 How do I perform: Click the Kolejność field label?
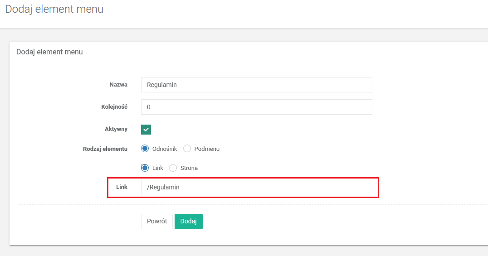(114, 107)
